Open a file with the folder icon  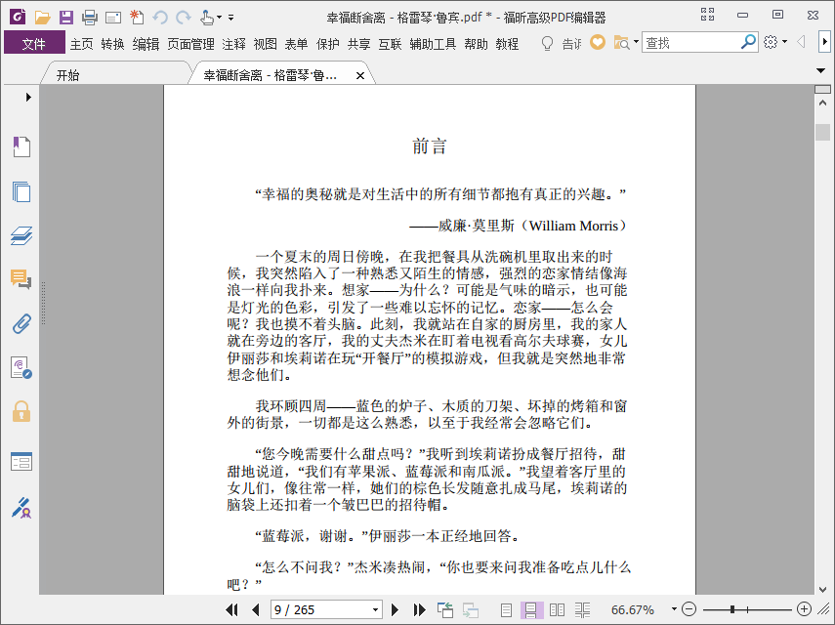(x=42, y=18)
